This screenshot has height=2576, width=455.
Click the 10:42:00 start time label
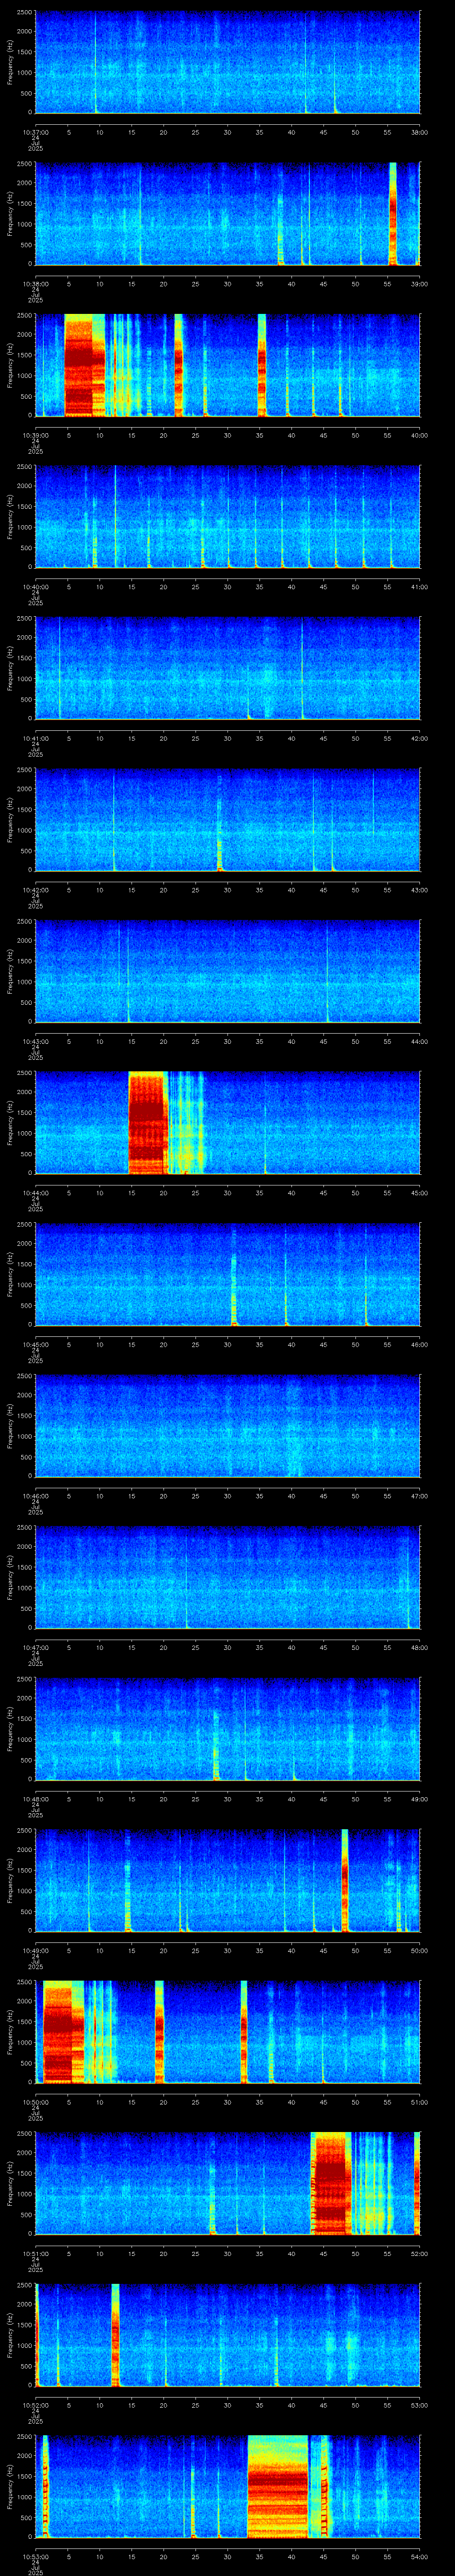(x=35, y=890)
